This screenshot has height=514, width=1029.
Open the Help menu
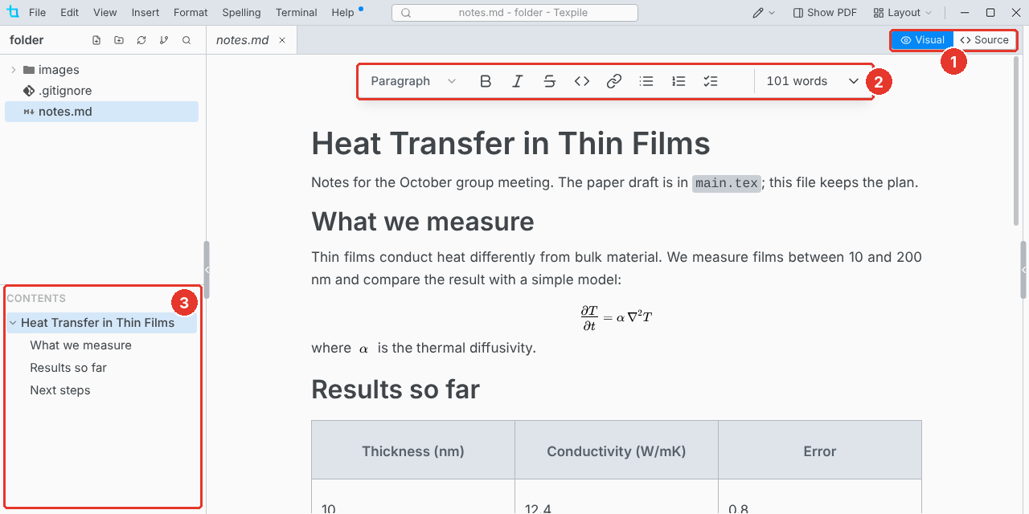(x=342, y=13)
